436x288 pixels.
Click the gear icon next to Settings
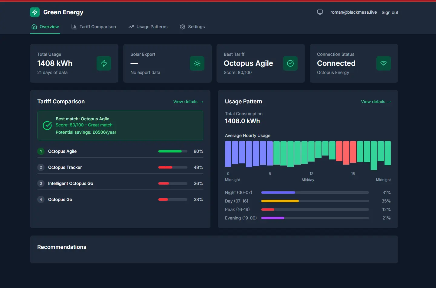coord(183,27)
